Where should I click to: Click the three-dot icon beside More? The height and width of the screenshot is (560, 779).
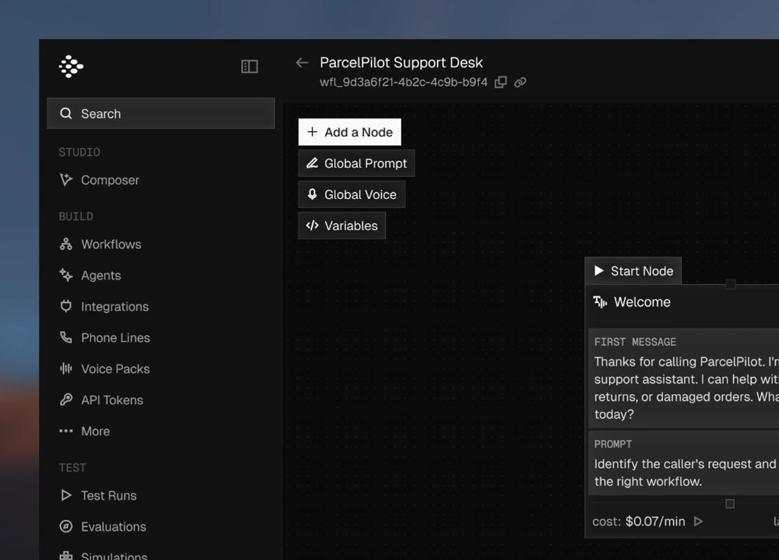click(66, 431)
